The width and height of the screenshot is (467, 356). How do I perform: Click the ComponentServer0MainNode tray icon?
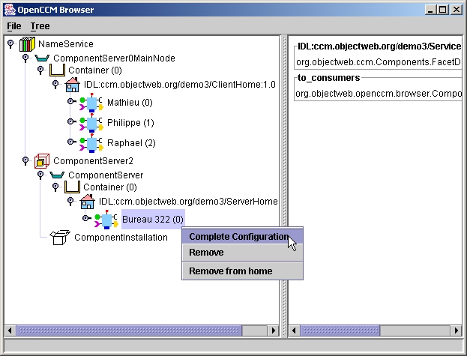coord(42,58)
